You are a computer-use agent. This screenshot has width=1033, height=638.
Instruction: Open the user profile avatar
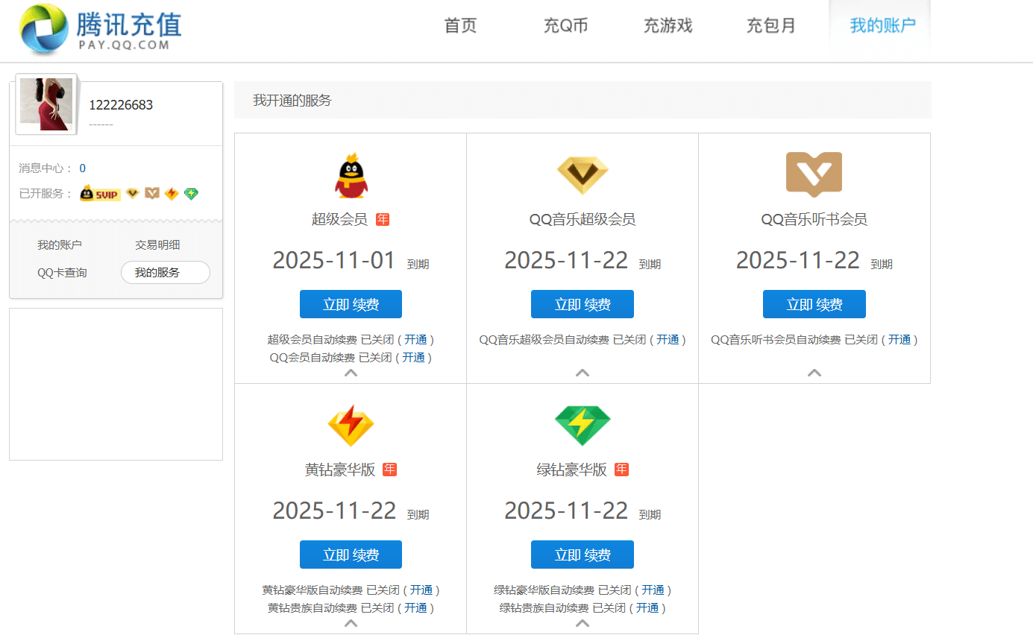pyautogui.click(x=46, y=104)
